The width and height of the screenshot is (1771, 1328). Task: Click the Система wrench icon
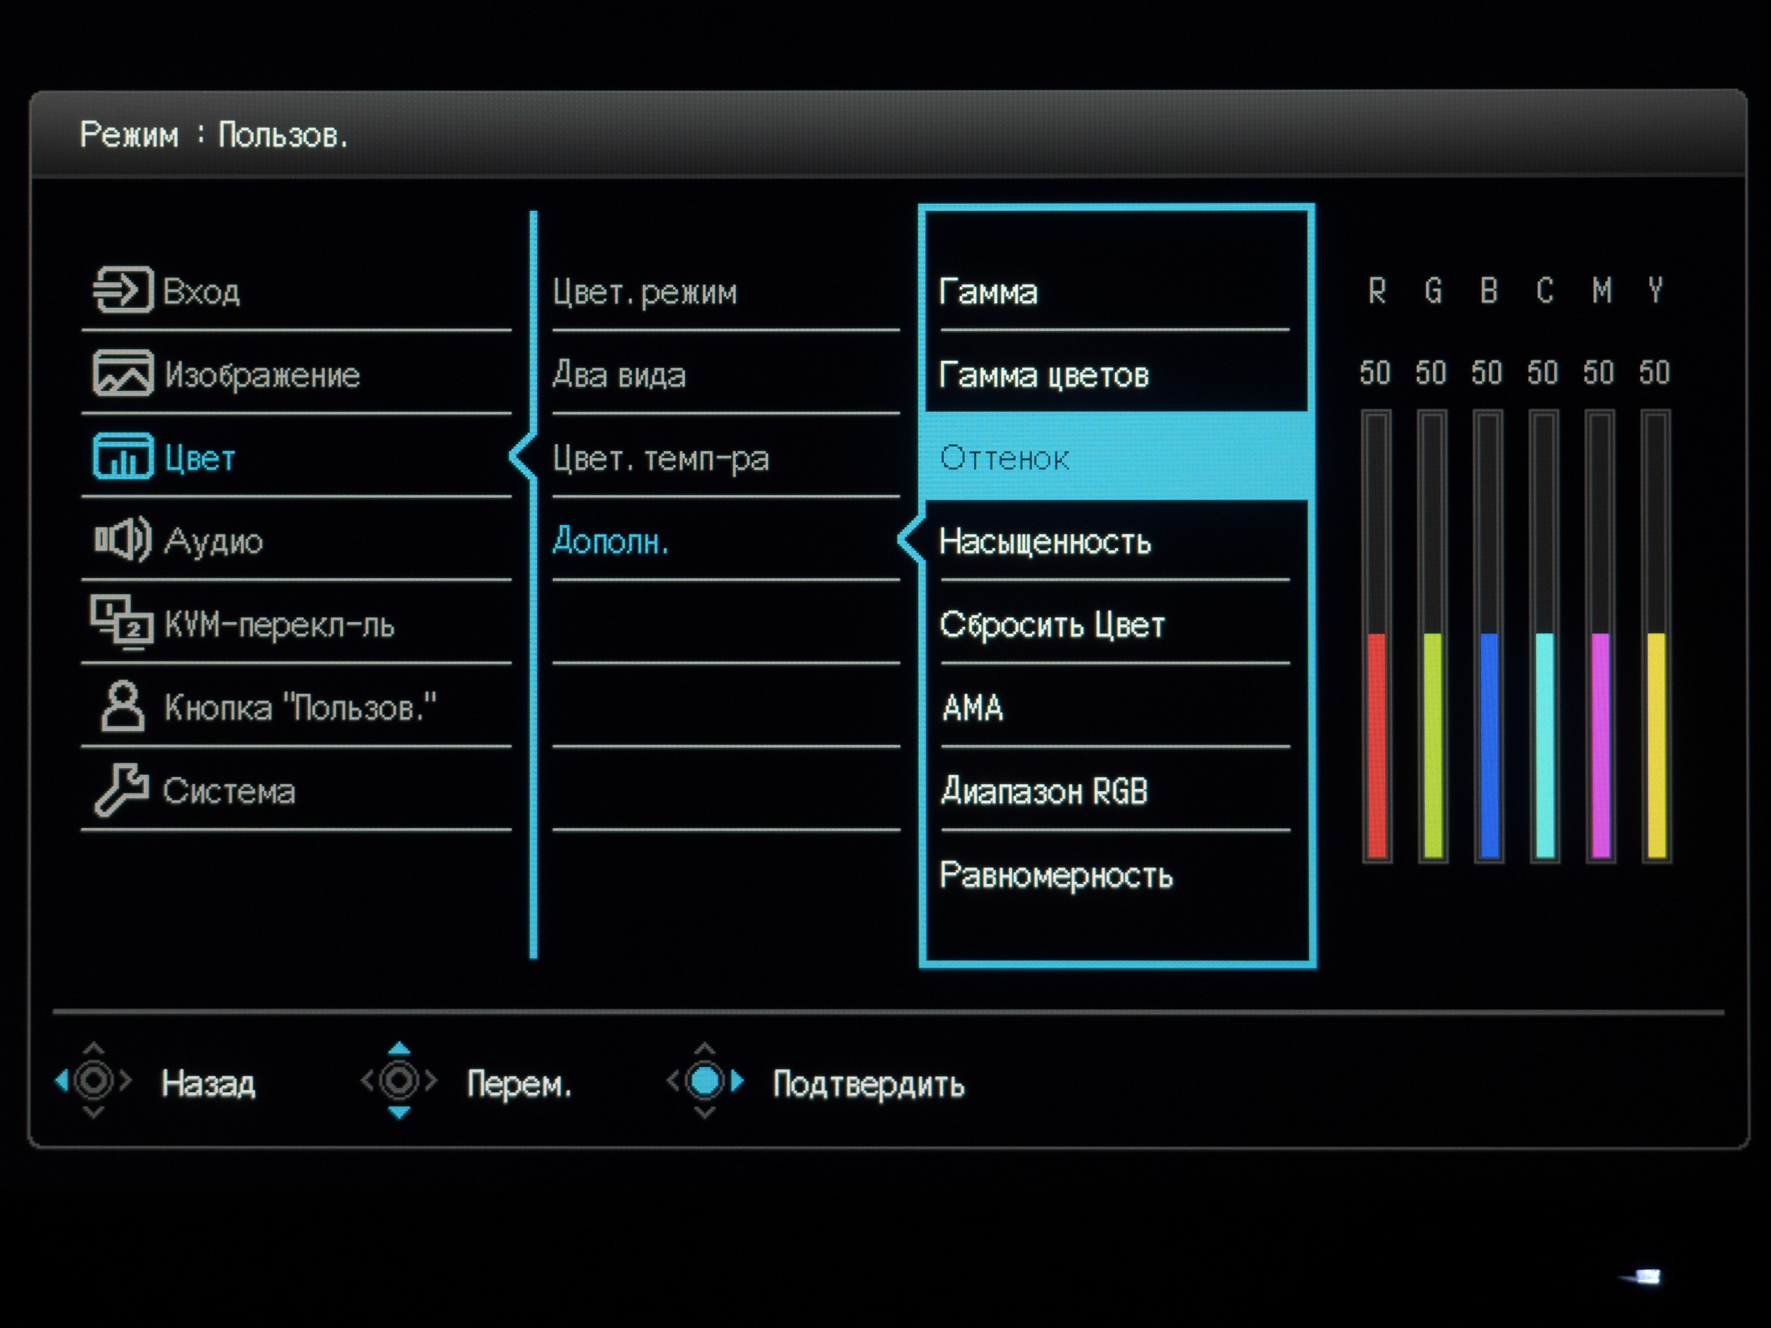[123, 790]
